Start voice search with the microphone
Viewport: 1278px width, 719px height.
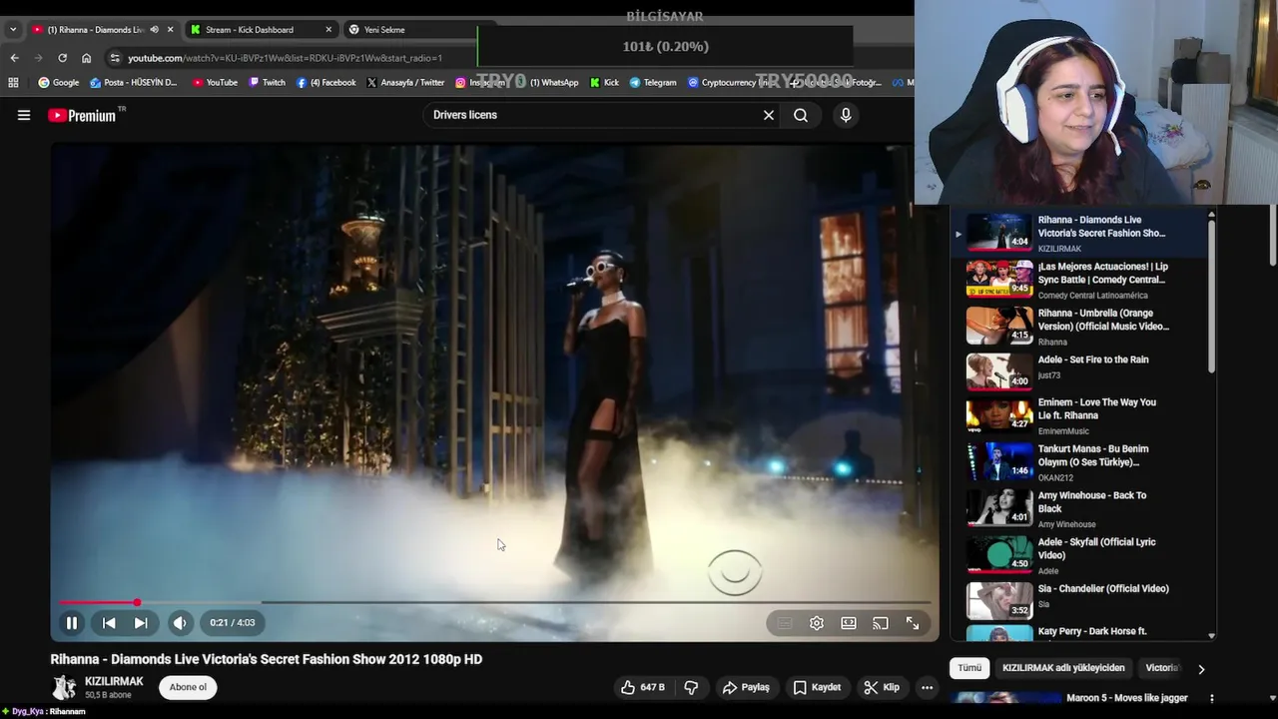(846, 115)
